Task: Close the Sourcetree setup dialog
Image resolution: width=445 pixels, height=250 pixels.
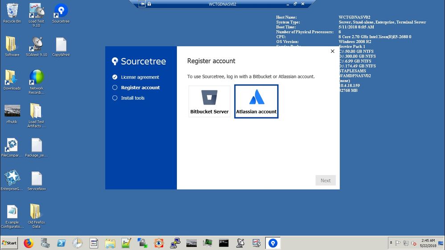Action: [332, 51]
